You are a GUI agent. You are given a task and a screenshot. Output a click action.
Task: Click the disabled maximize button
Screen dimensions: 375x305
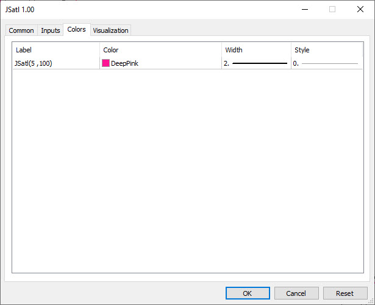click(332, 9)
